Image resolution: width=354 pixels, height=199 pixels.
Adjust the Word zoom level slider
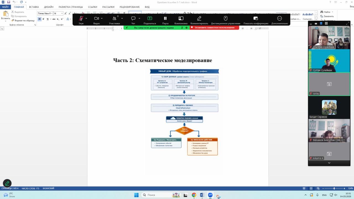coord(334,188)
